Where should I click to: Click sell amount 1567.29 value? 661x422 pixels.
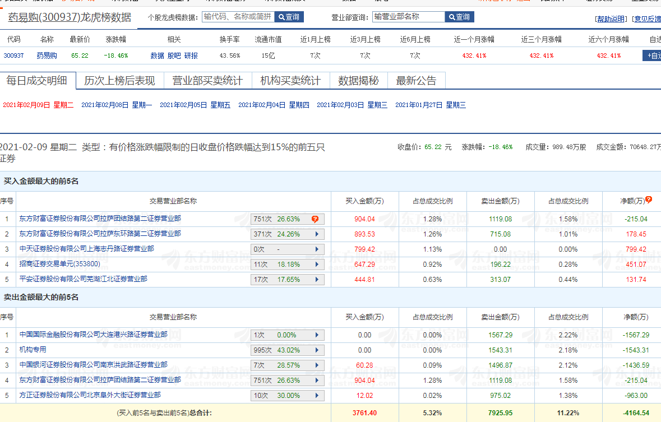coord(501,335)
